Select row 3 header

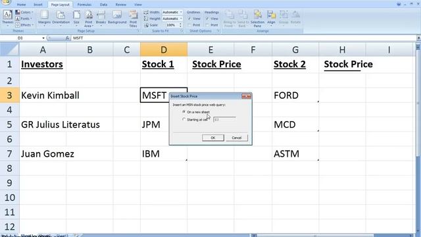[9, 95]
